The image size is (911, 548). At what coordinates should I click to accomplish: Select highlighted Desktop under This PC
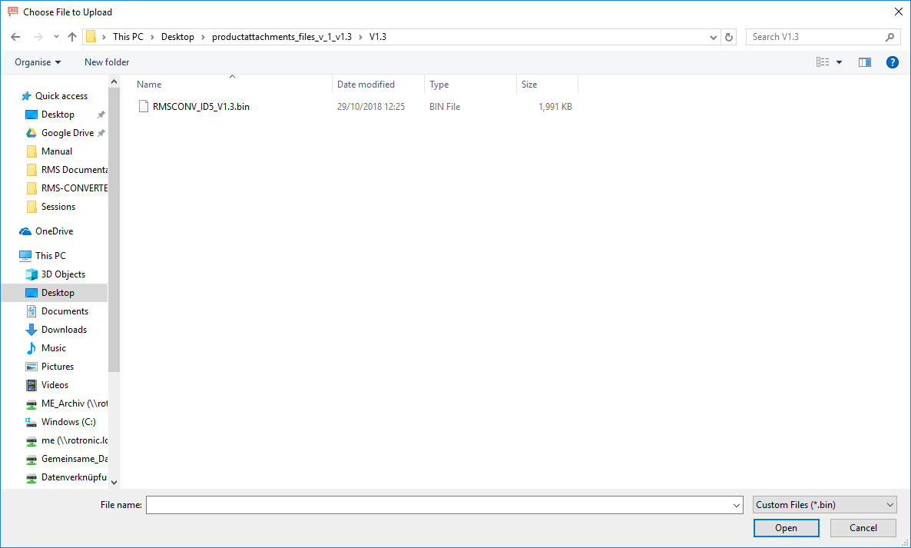(55, 293)
